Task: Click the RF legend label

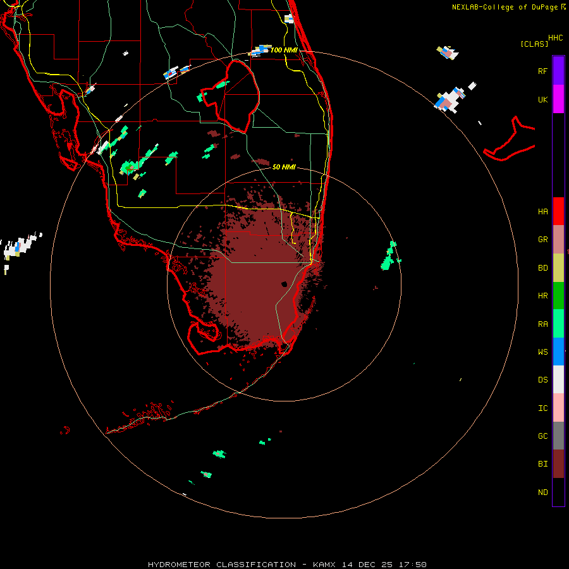Action: pyautogui.click(x=542, y=71)
